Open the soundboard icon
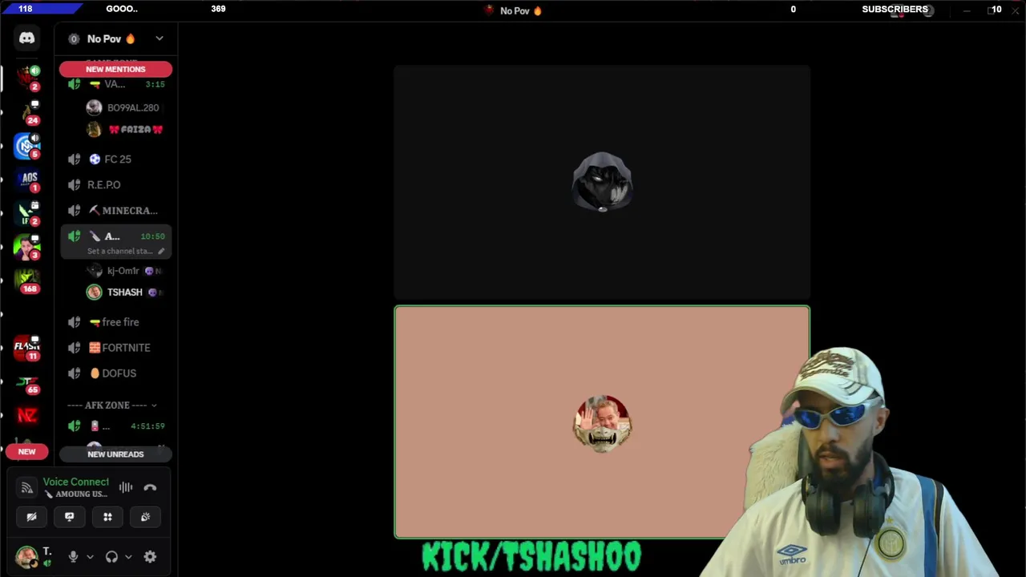The image size is (1026, 577). (x=145, y=517)
